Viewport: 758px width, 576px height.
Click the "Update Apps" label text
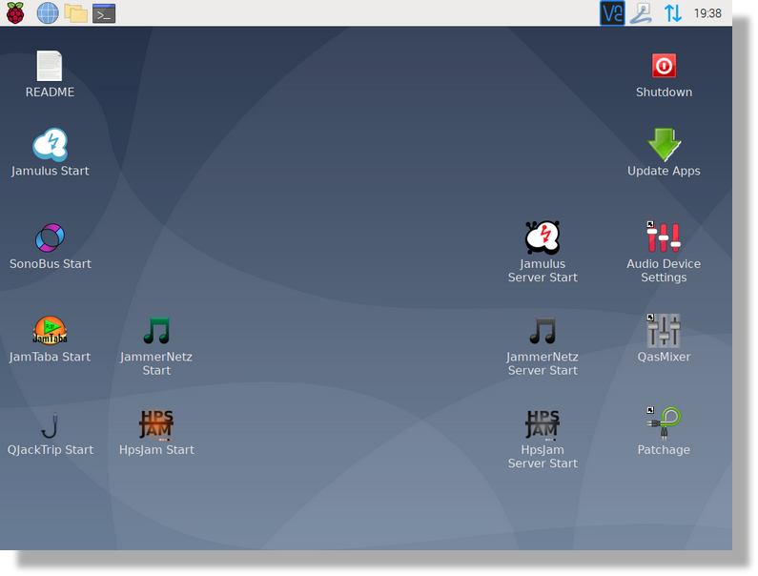(x=664, y=171)
